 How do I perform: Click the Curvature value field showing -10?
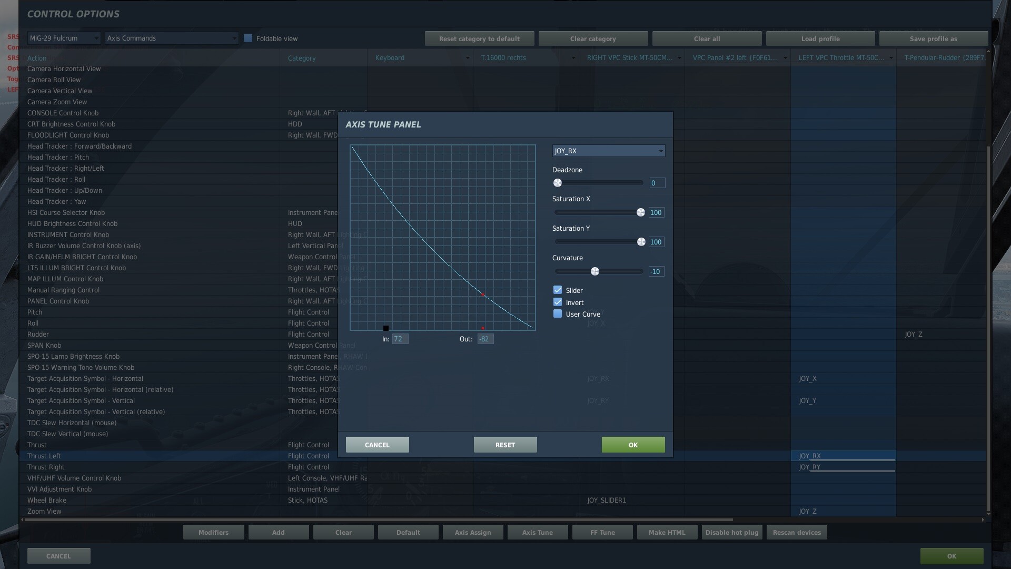point(656,271)
